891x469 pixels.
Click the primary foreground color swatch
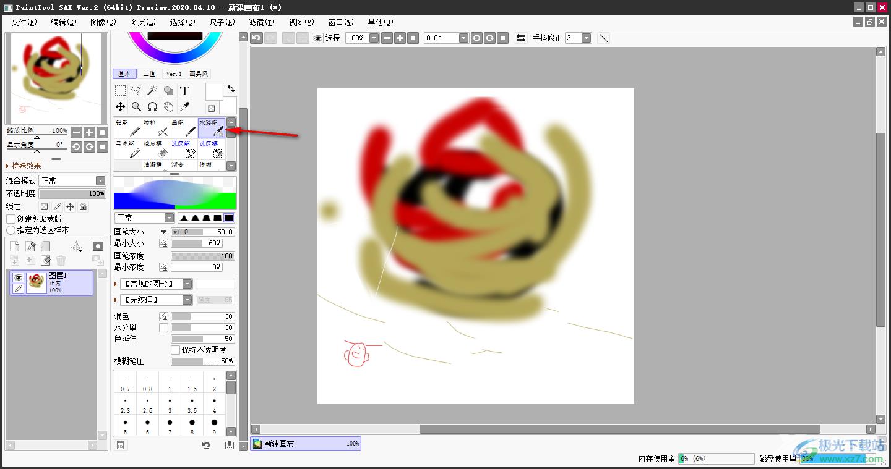pos(214,91)
